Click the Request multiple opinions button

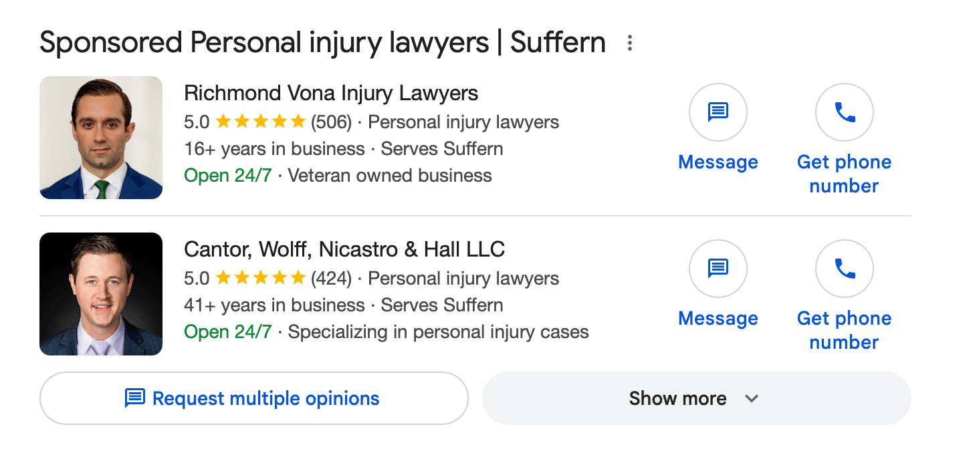click(x=254, y=398)
